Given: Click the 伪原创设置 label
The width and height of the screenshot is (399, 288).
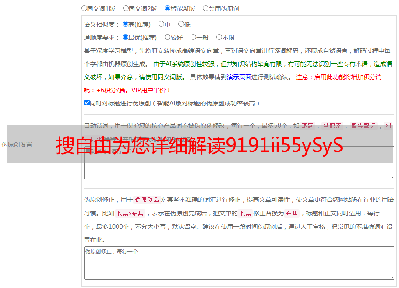Looking at the screenshot, I should click(x=17, y=144).
